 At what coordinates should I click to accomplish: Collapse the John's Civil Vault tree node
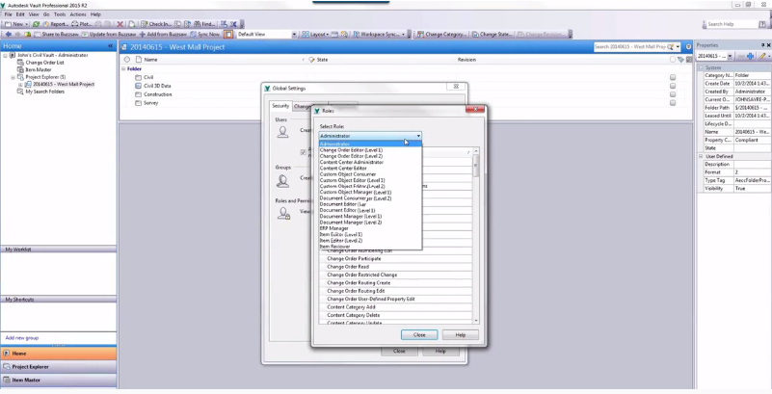tap(6, 56)
